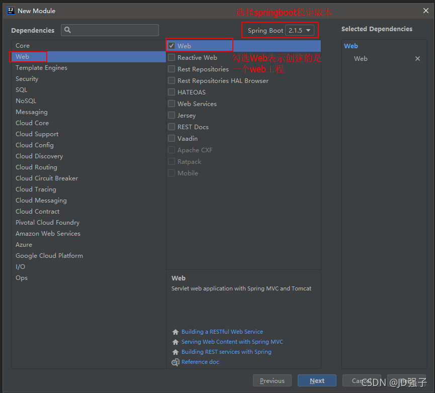The width and height of the screenshot is (435, 393).
Task: Click the Next button
Action: click(317, 380)
